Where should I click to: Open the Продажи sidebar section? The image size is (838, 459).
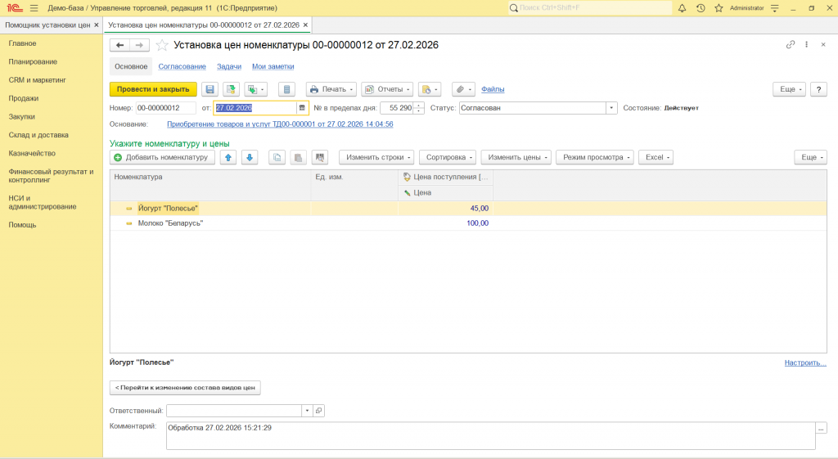(24, 98)
